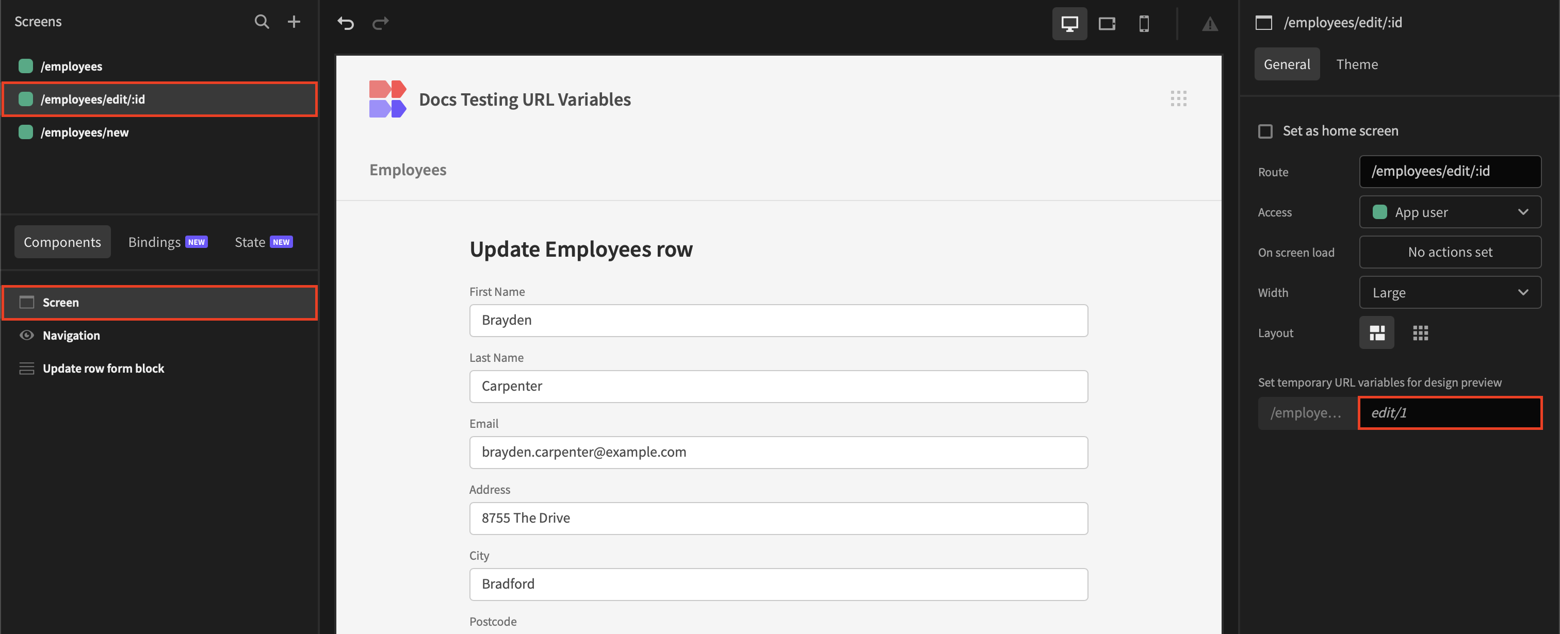Click the edit/1 URL variable field
Screen dimensions: 1560x634
pos(1450,412)
